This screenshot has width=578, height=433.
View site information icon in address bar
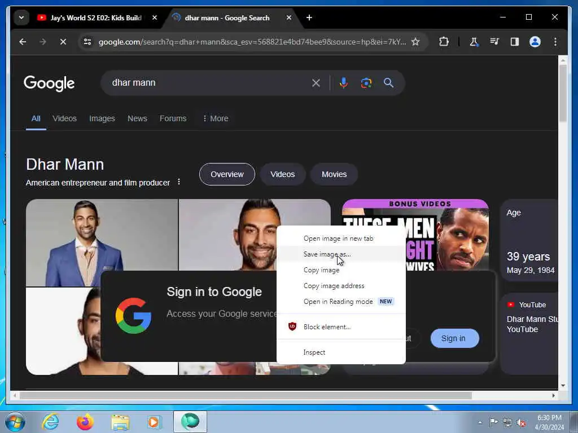87,42
